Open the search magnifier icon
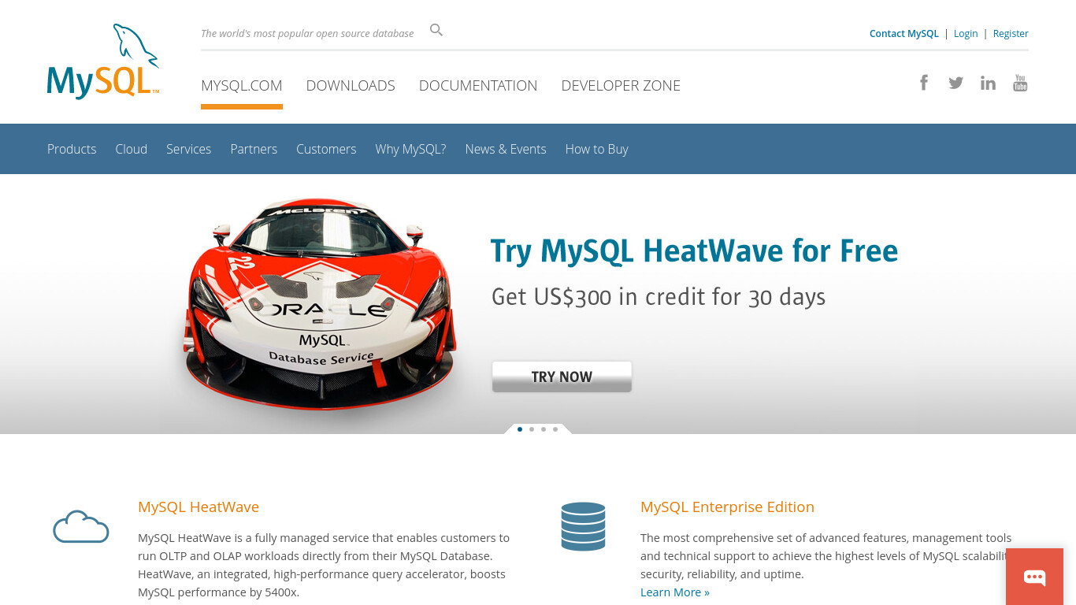The image size is (1076, 605). point(436,30)
